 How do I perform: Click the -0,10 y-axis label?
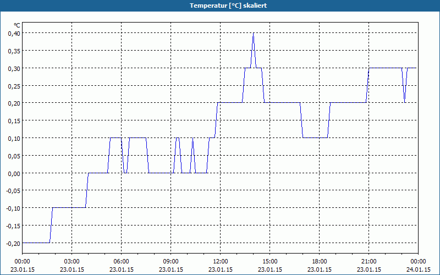[x=13, y=208]
